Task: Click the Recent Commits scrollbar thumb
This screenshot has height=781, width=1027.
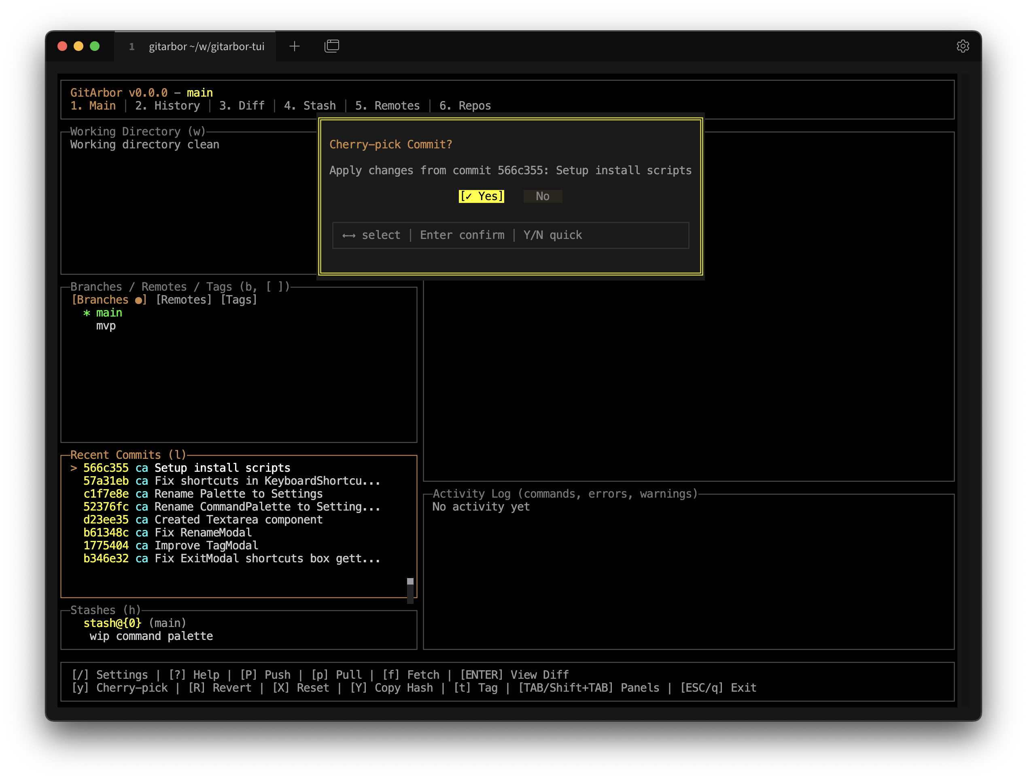Action: pyautogui.click(x=410, y=582)
